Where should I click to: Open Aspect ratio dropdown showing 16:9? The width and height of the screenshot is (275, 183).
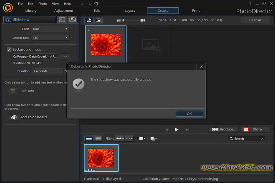[50, 38]
